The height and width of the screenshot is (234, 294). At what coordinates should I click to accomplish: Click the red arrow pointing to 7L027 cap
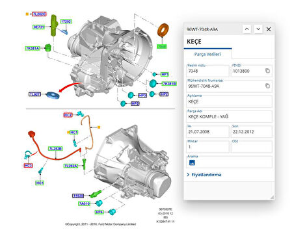click(70, 86)
